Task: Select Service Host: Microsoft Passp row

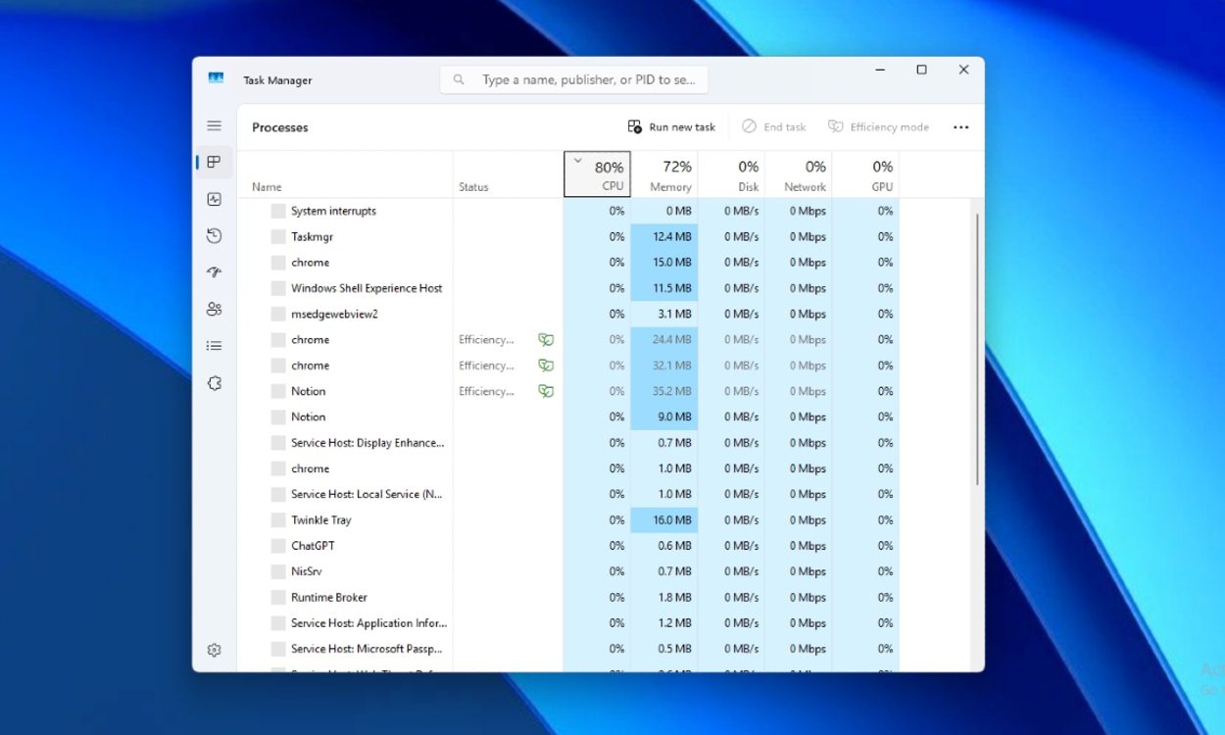Action: click(x=568, y=649)
